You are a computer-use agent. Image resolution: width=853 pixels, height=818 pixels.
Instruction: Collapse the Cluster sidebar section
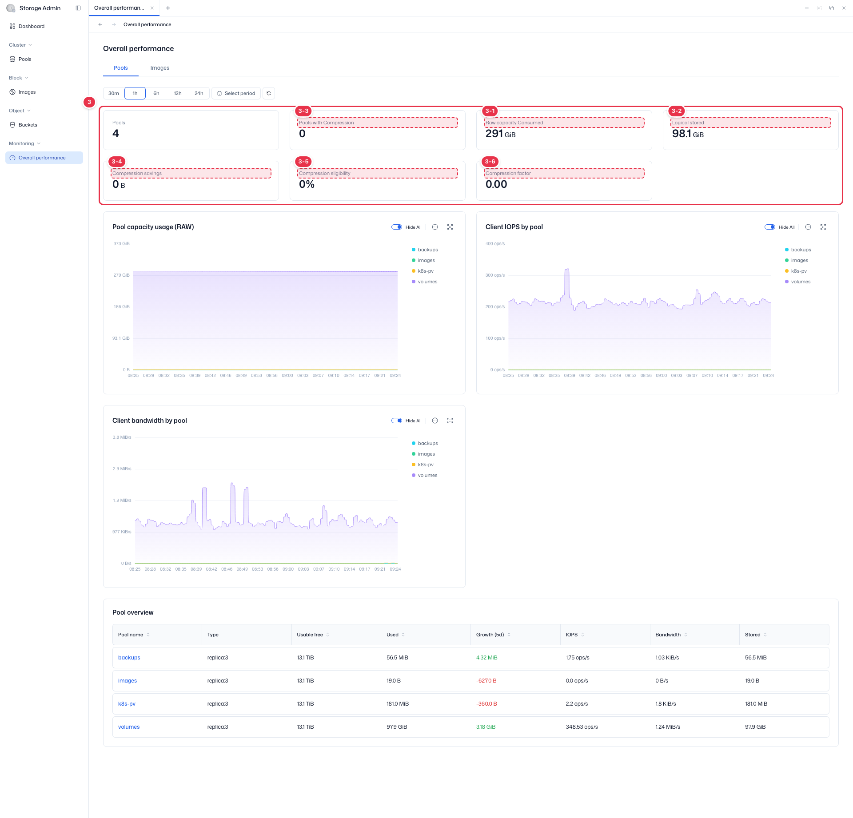(x=20, y=45)
